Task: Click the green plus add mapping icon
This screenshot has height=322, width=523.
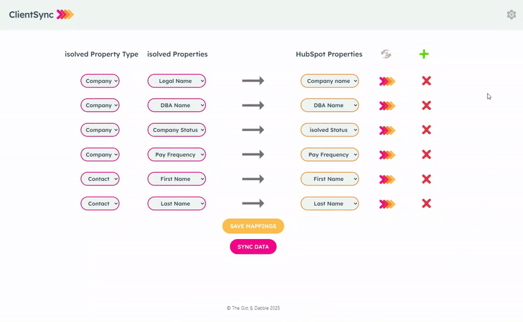Action: [424, 54]
